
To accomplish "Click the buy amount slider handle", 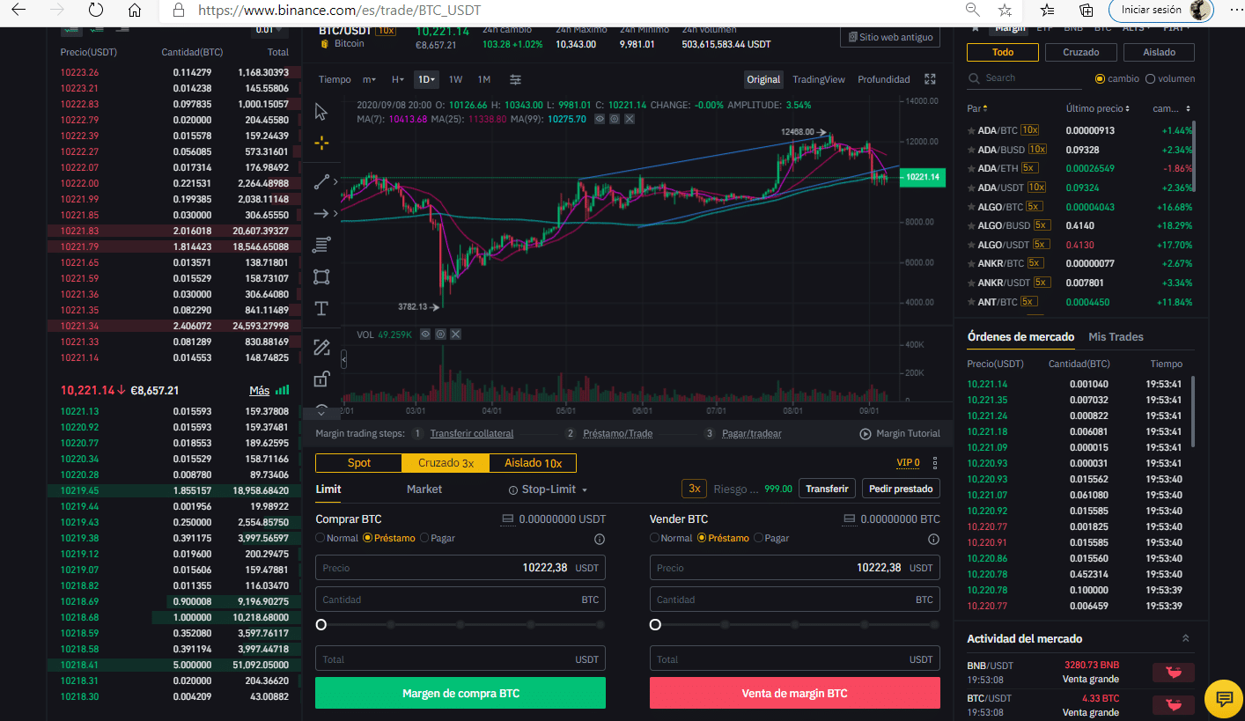I will point(321,624).
